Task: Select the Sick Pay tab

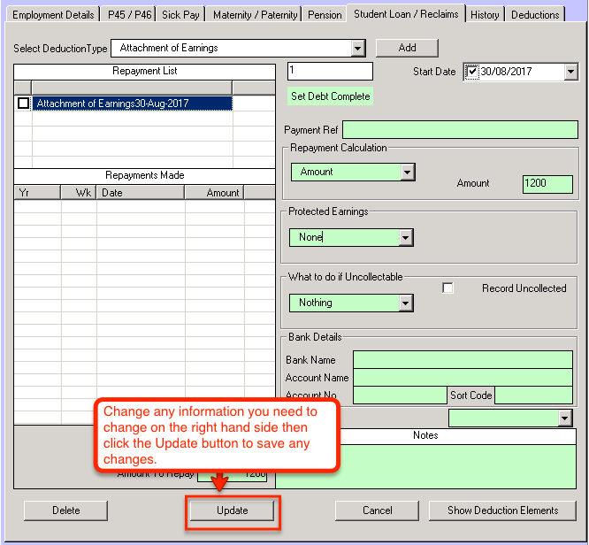Action: (182, 15)
